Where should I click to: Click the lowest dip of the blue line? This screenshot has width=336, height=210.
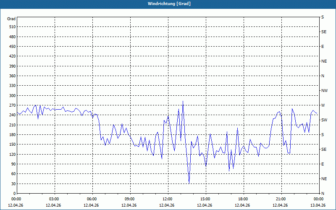(x=189, y=184)
